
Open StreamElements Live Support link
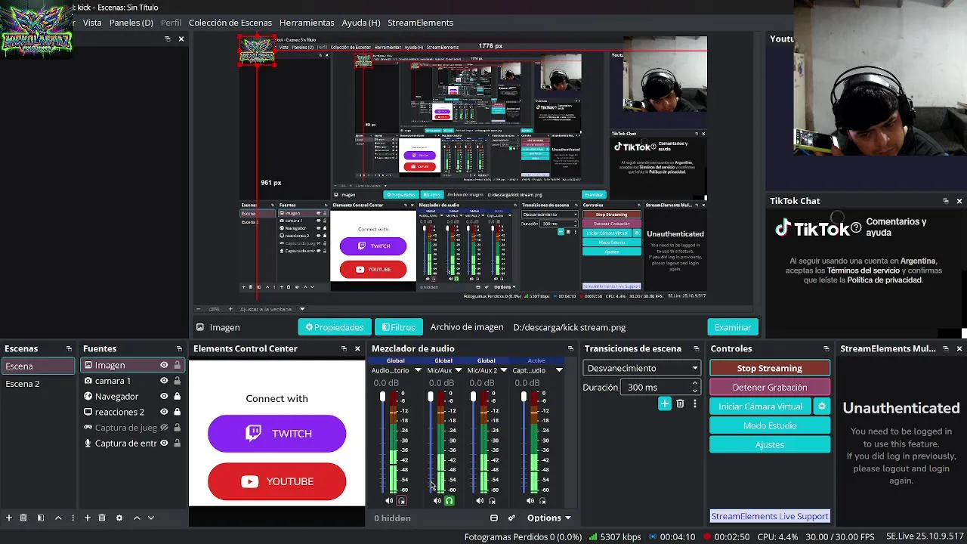coord(770,516)
